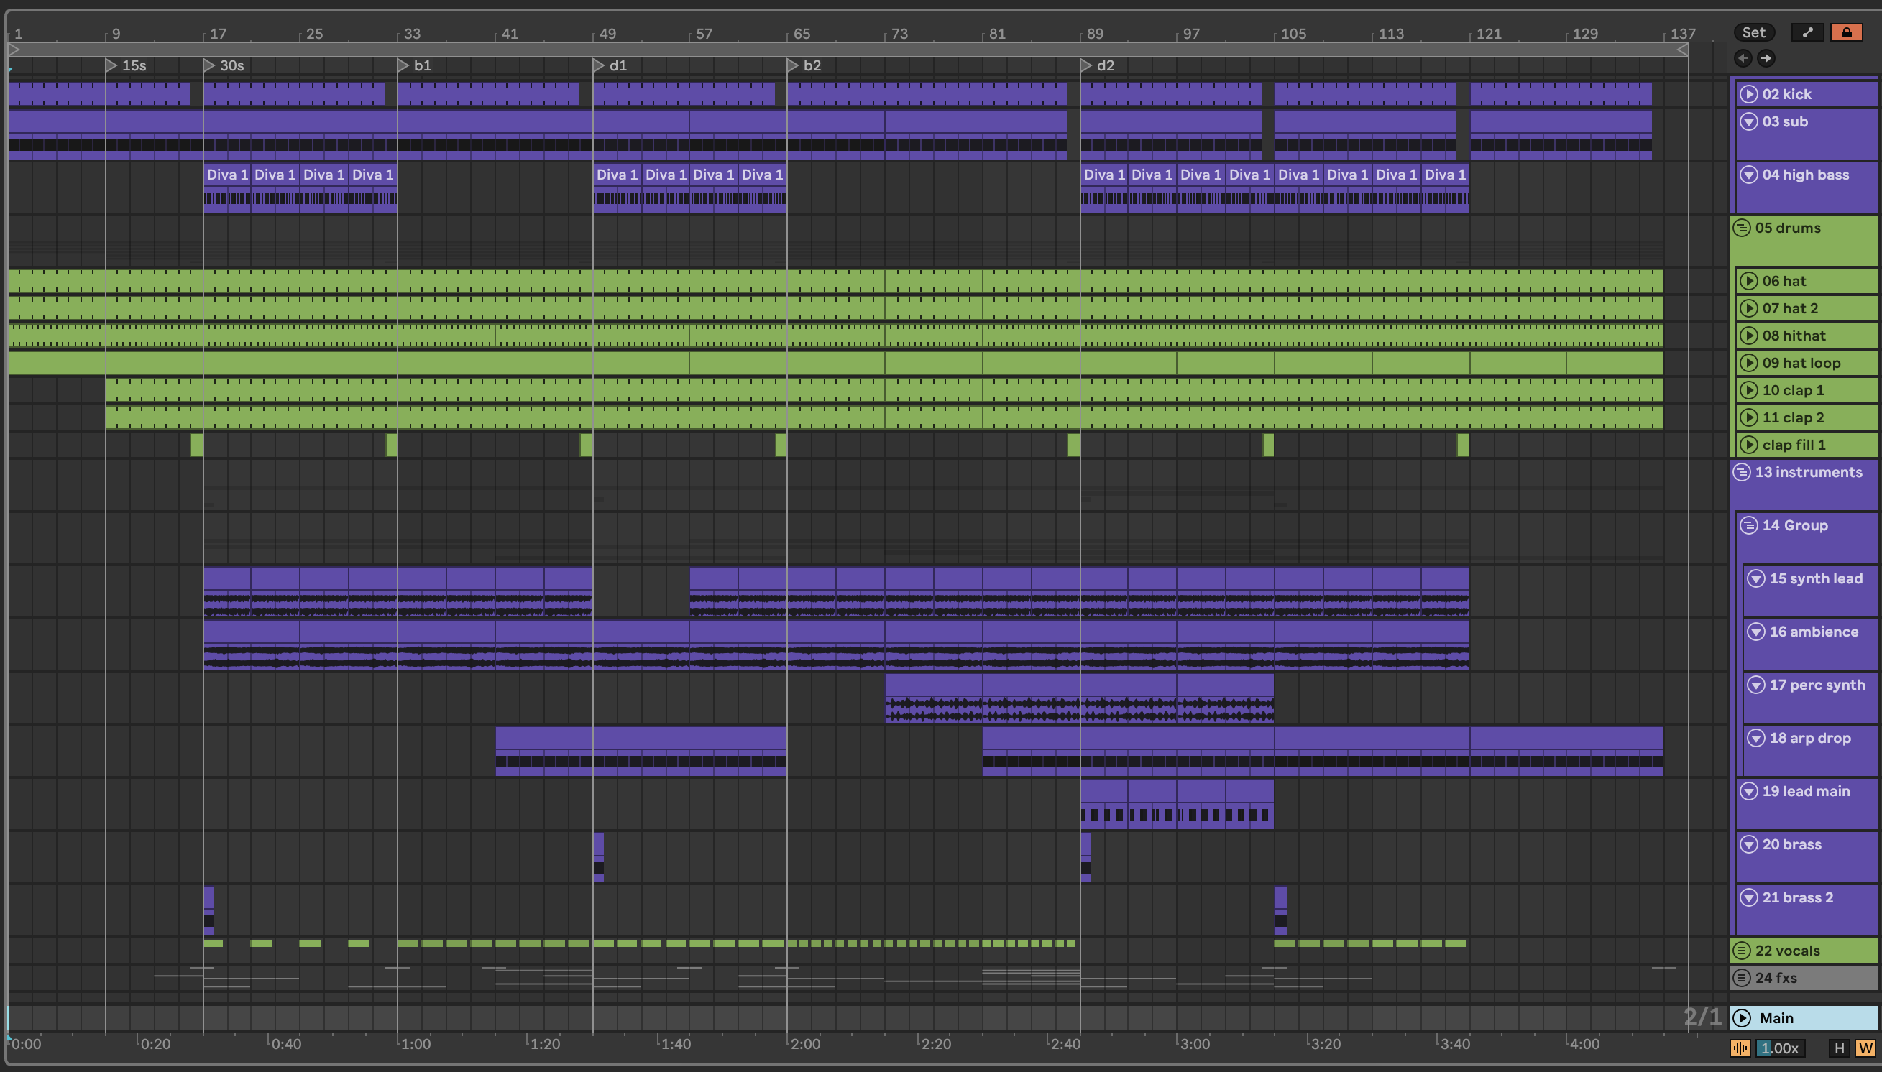Click the H optimize height button
The width and height of the screenshot is (1882, 1072).
coord(1840,1048)
